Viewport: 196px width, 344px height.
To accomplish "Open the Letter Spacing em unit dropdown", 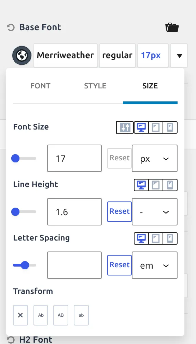I will (x=155, y=265).
